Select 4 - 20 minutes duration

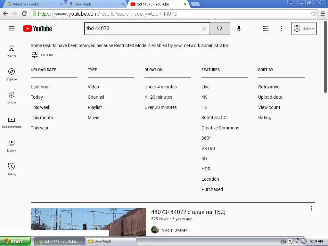point(158,97)
